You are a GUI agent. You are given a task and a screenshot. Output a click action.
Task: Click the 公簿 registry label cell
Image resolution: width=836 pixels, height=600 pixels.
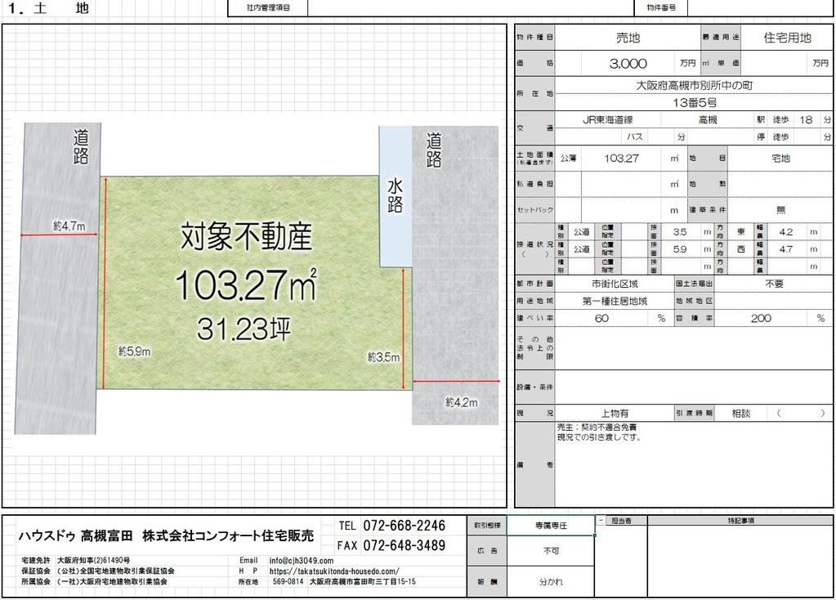click(568, 159)
